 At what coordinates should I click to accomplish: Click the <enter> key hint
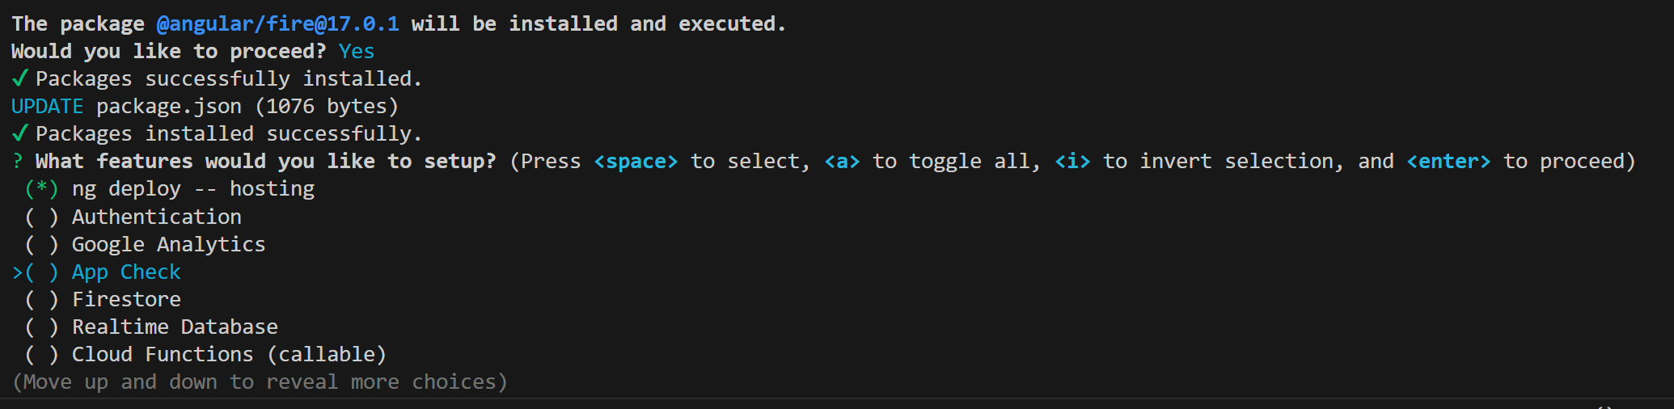[x=1448, y=162]
